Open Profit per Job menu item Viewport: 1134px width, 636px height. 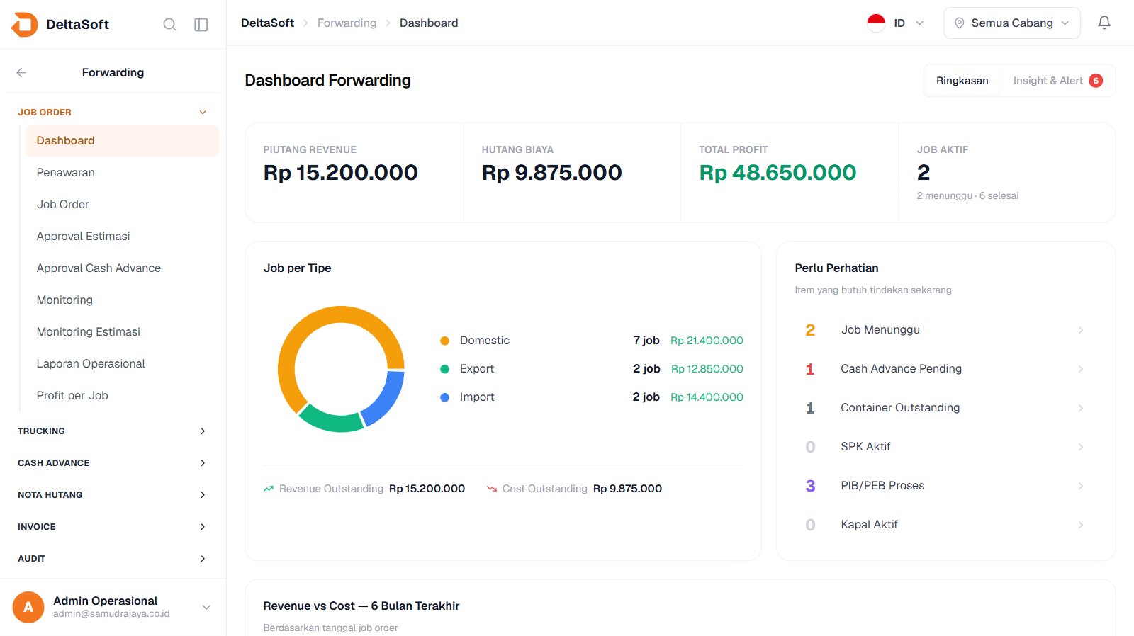(122, 395)
